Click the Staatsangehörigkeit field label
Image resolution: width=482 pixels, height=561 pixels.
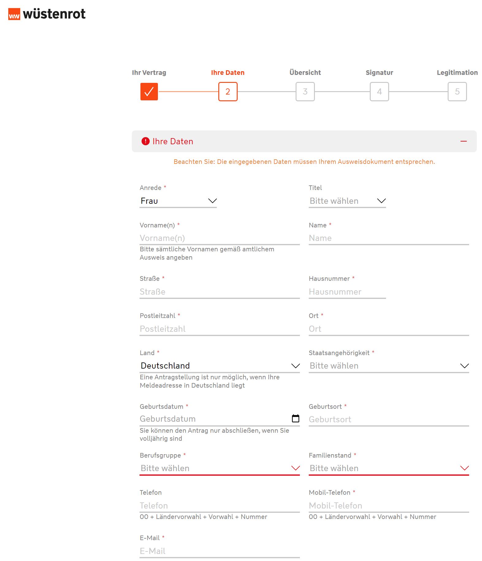(339, 353)
